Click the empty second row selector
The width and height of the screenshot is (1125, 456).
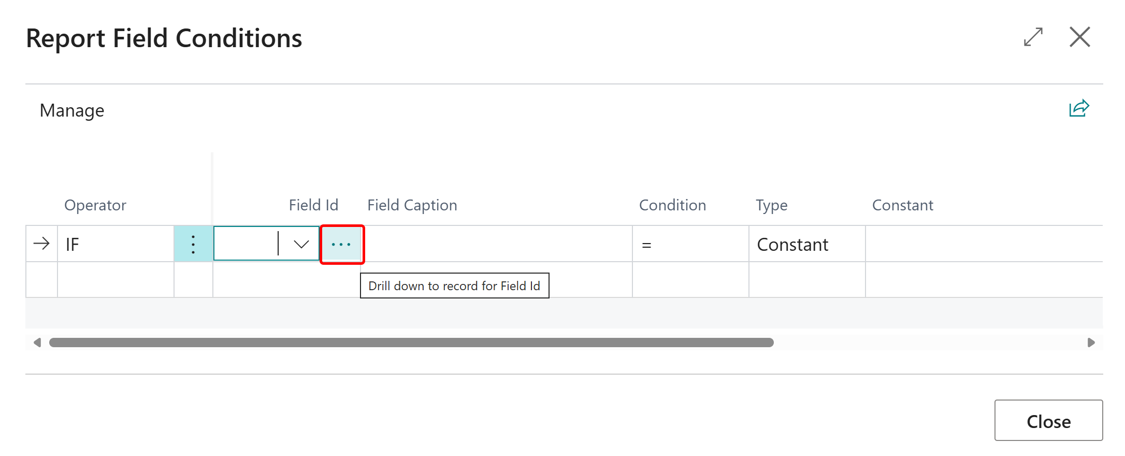pyautogui.click(x=41, y=280)
